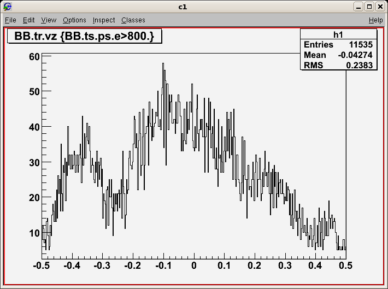Click the y-axis label 20
The height and width of the screenshot is (289, 388).
34,198
